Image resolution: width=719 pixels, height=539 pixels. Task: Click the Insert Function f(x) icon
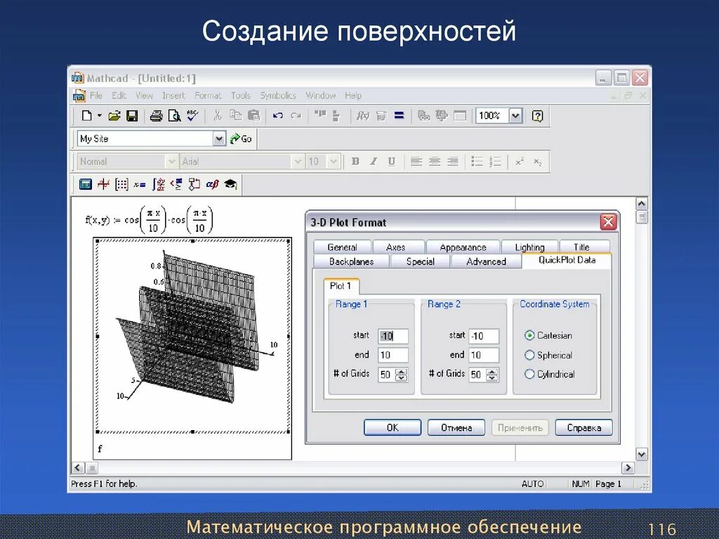click(363, 116)
